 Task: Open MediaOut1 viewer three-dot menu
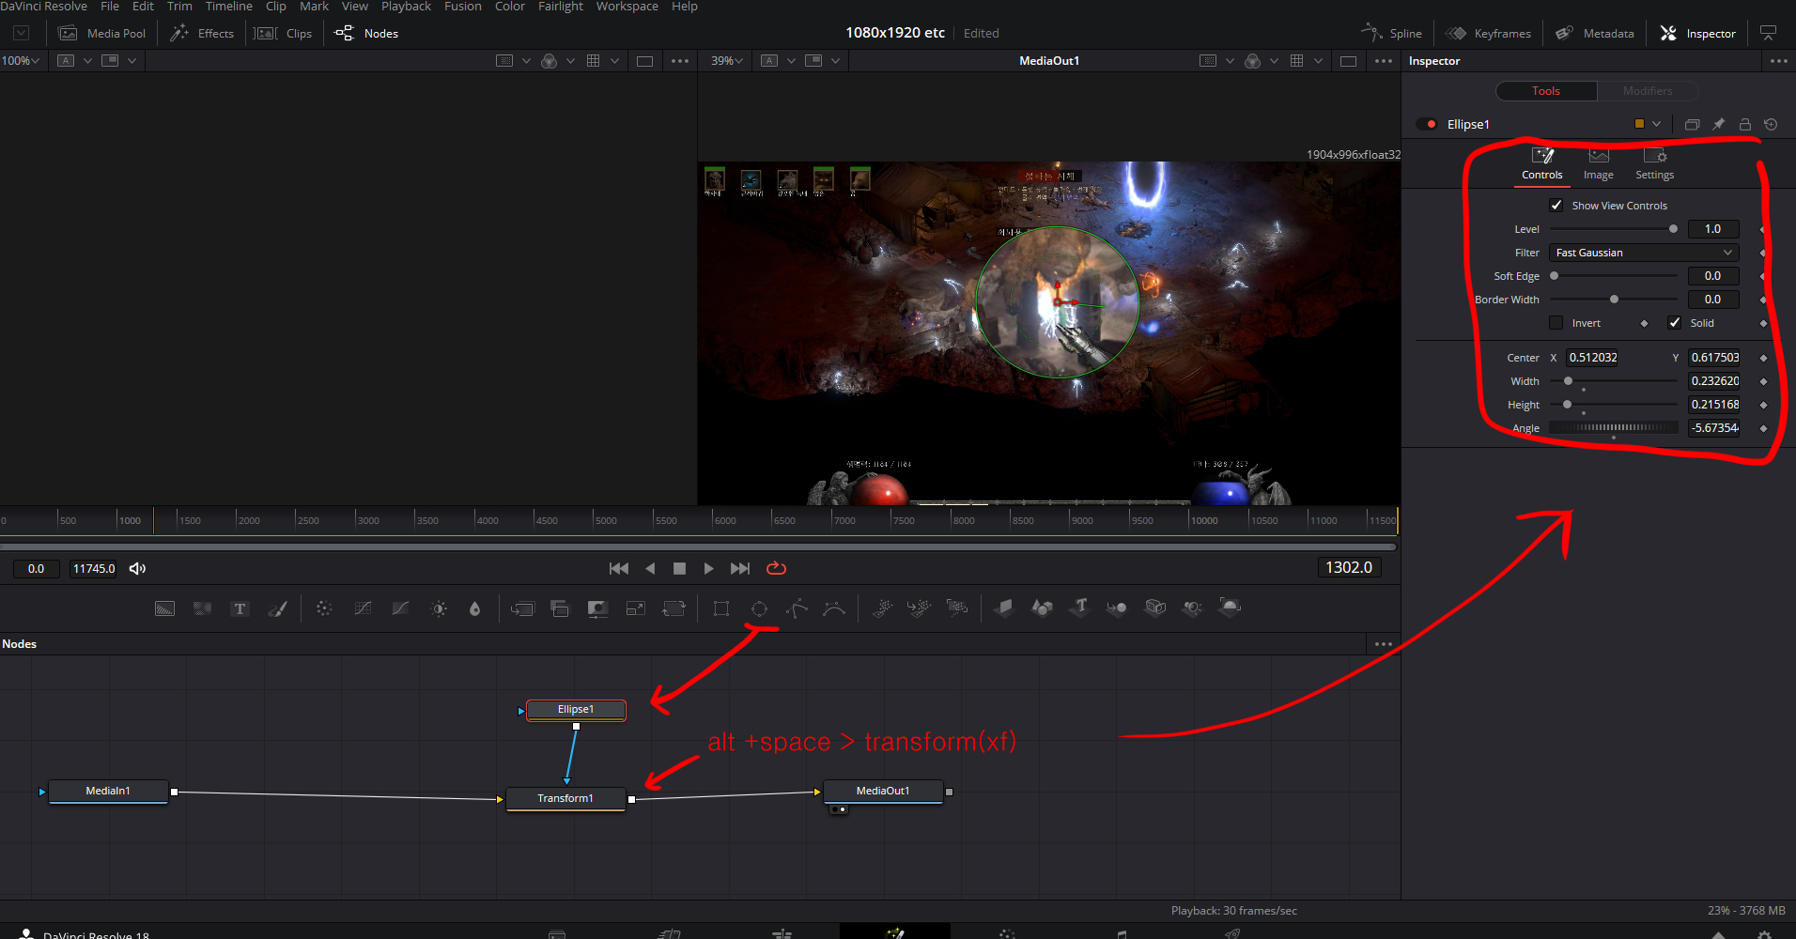pos(1384,61)
